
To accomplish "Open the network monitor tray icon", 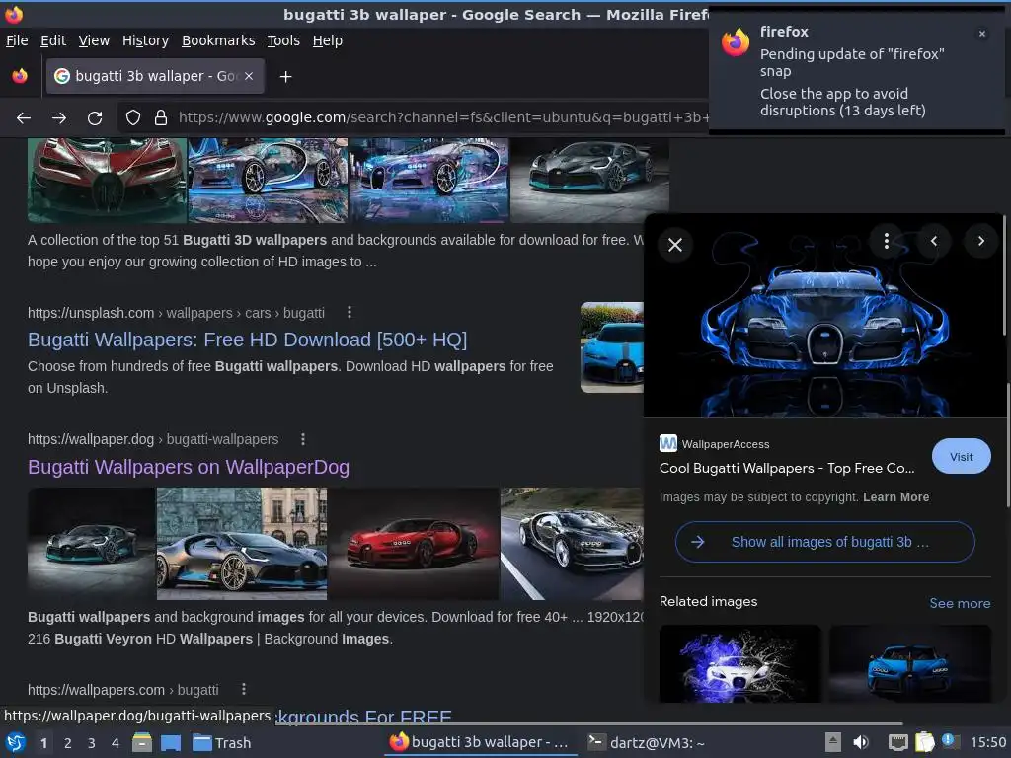I will [897, 742].
